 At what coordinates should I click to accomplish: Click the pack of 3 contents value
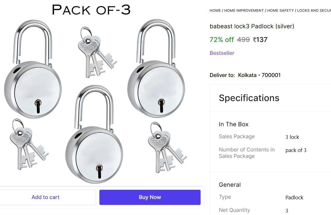[x=296, y=150]
